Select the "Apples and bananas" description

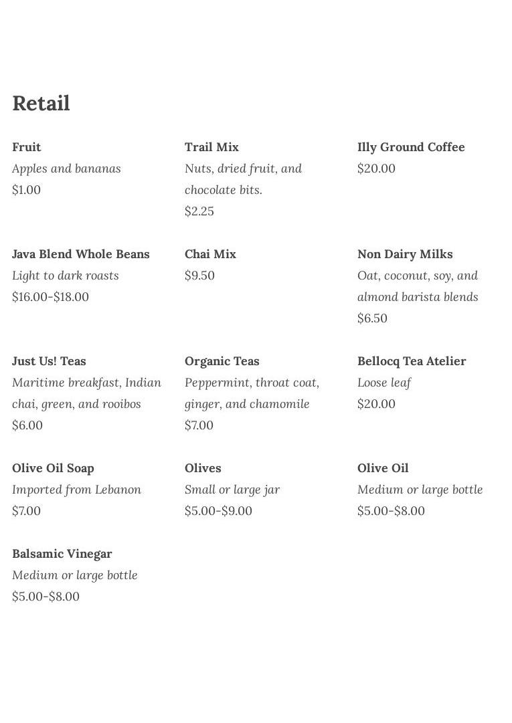click(x=66, y=169)
